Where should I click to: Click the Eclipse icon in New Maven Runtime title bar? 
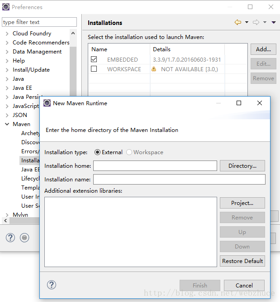point(47,103)
